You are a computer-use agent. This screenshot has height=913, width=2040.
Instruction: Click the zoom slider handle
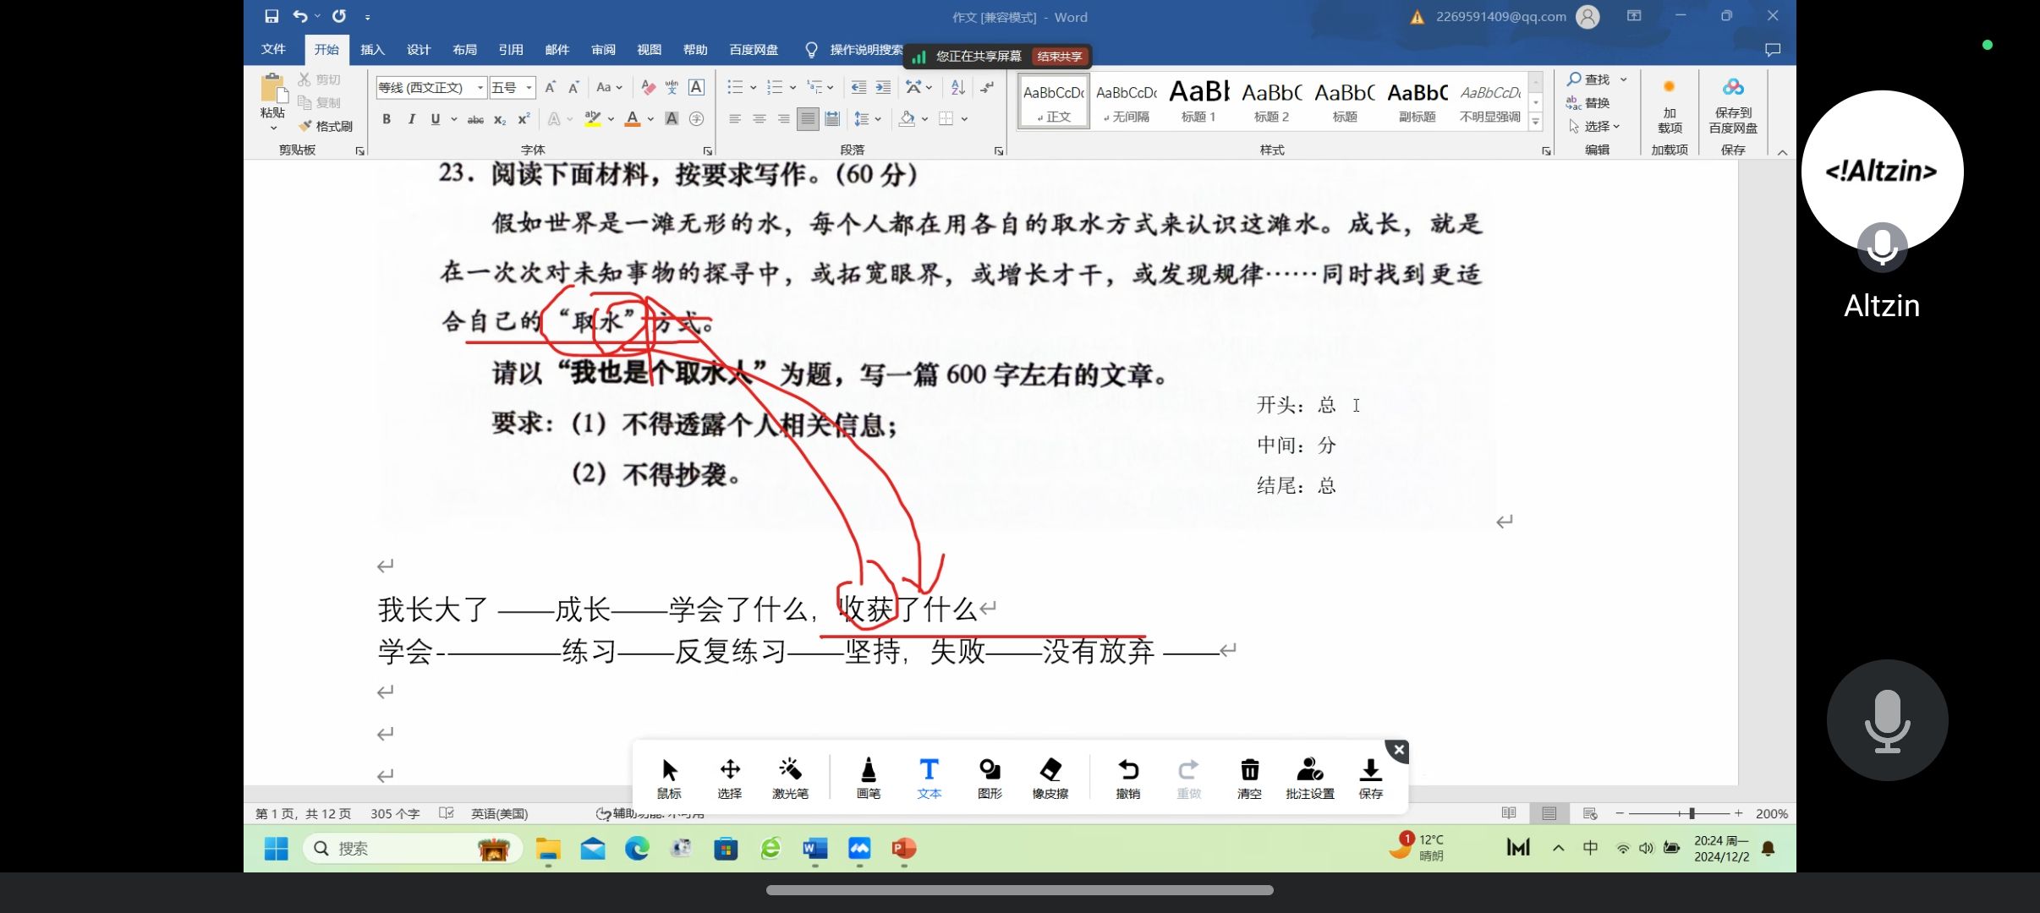[x=1692, y=813]
